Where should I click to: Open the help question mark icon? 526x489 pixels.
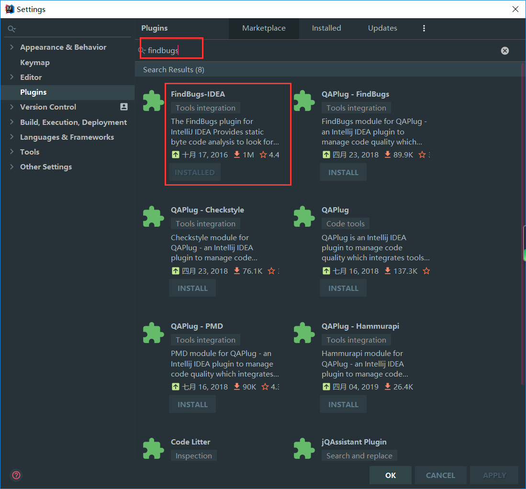coord(16,475)
